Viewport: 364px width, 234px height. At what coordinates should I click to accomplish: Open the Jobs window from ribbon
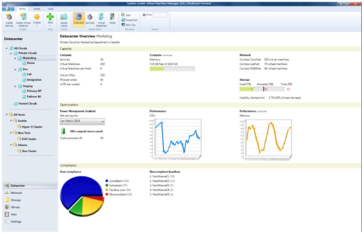tap(126, 15)
